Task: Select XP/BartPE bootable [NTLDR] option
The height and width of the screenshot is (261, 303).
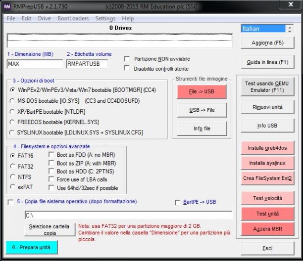Action: pos(12,112)
